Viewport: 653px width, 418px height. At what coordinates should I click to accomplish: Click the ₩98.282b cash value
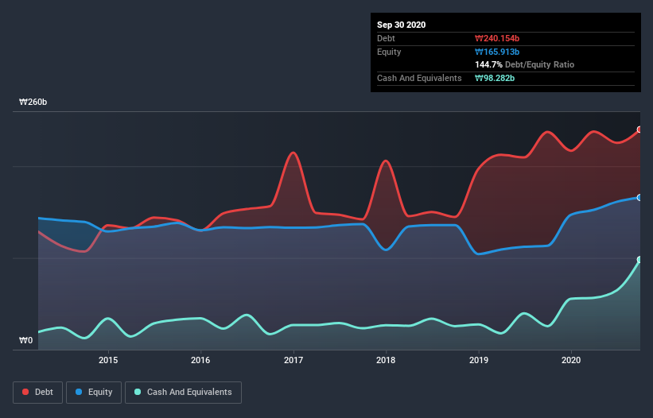click(495, 78)
